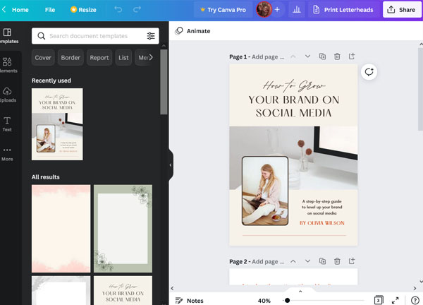The image size is (423, 305).
Task: Click the undo arrow in the top bar
Action: coord(118,10)
